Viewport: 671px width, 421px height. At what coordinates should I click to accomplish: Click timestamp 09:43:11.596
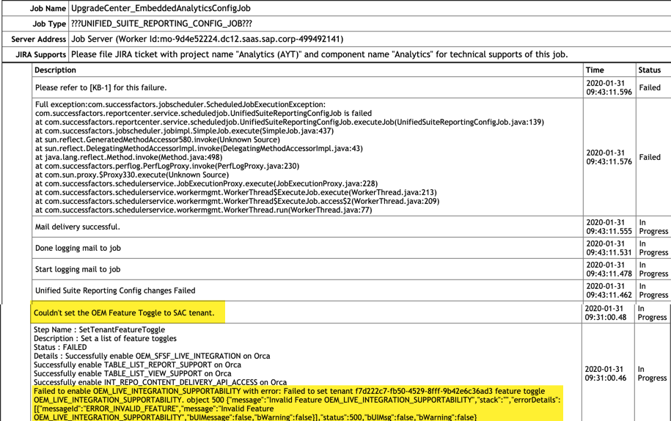tap(609, 92)
